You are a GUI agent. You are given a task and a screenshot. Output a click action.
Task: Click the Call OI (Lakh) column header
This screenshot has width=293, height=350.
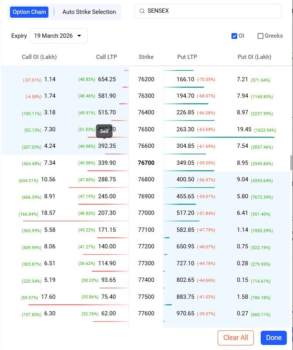pyautogui.click(x=39, y=57)
